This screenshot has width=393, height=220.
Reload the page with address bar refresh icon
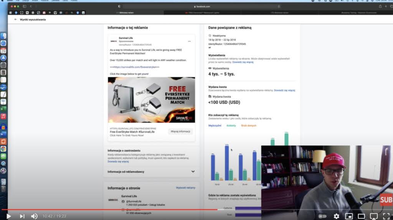[279, 7]
